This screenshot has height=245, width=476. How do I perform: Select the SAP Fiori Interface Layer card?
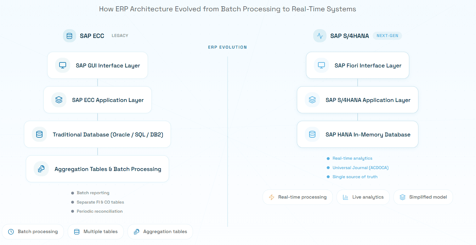(x=358, y=65)
